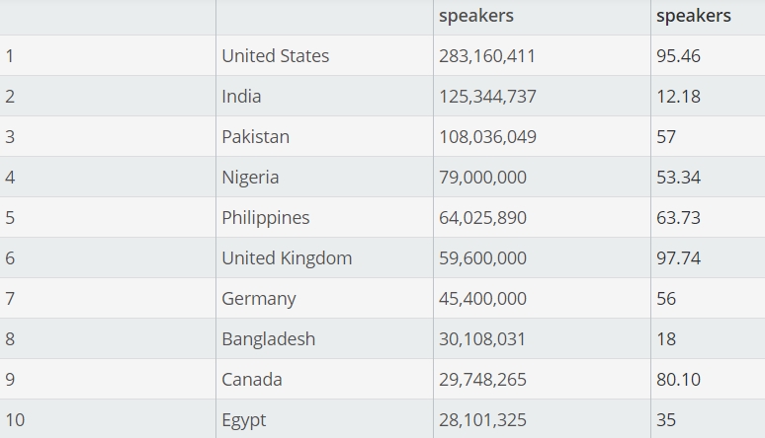765x438 pixels.
Task: Click the Pakistan country name
Action: [255, 137]
